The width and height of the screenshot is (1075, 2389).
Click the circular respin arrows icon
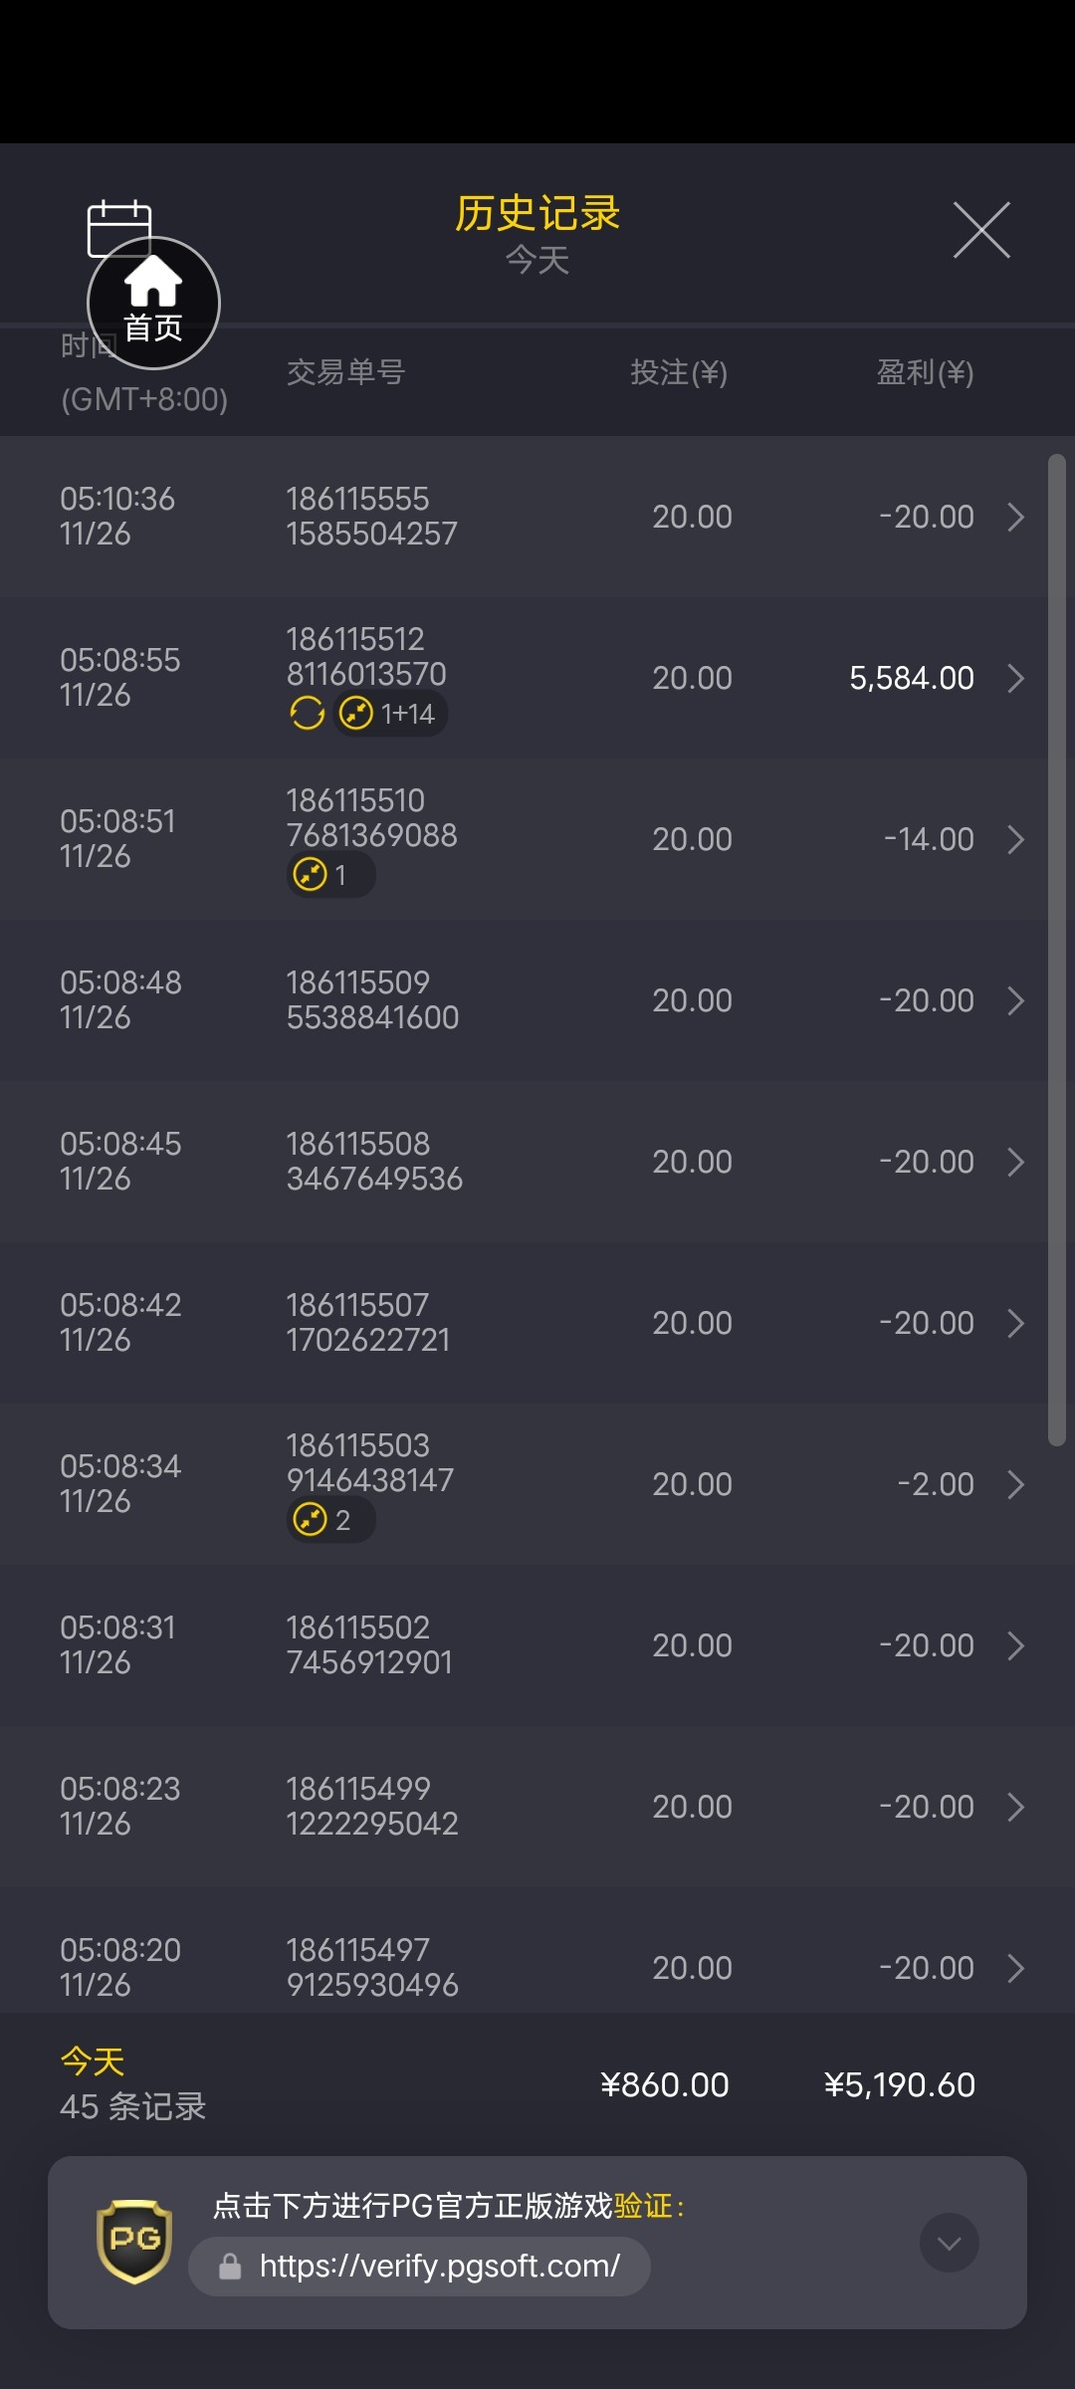click(307, 714)
